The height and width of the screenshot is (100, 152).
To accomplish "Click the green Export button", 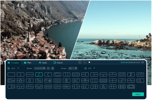I will pyautogui.click(x=138, y=94).
